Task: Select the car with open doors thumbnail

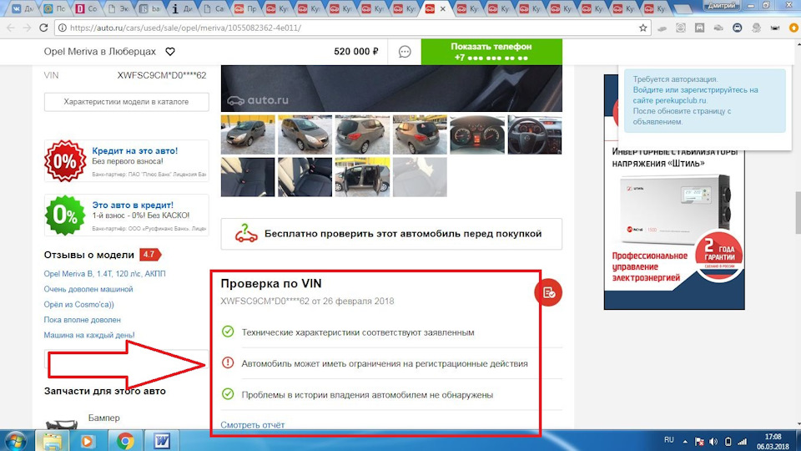Action: coord(362,177)
